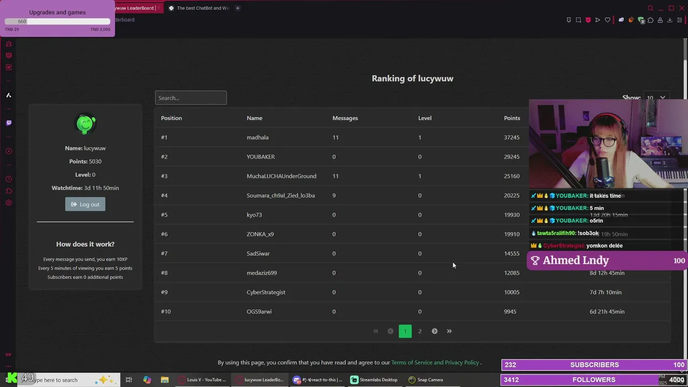
Task: Take a snapshot with the capture icon
Action: [578, 20]
